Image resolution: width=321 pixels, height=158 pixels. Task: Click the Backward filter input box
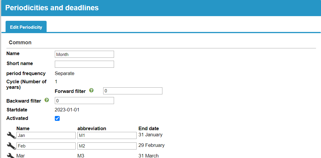click(84, 101)
